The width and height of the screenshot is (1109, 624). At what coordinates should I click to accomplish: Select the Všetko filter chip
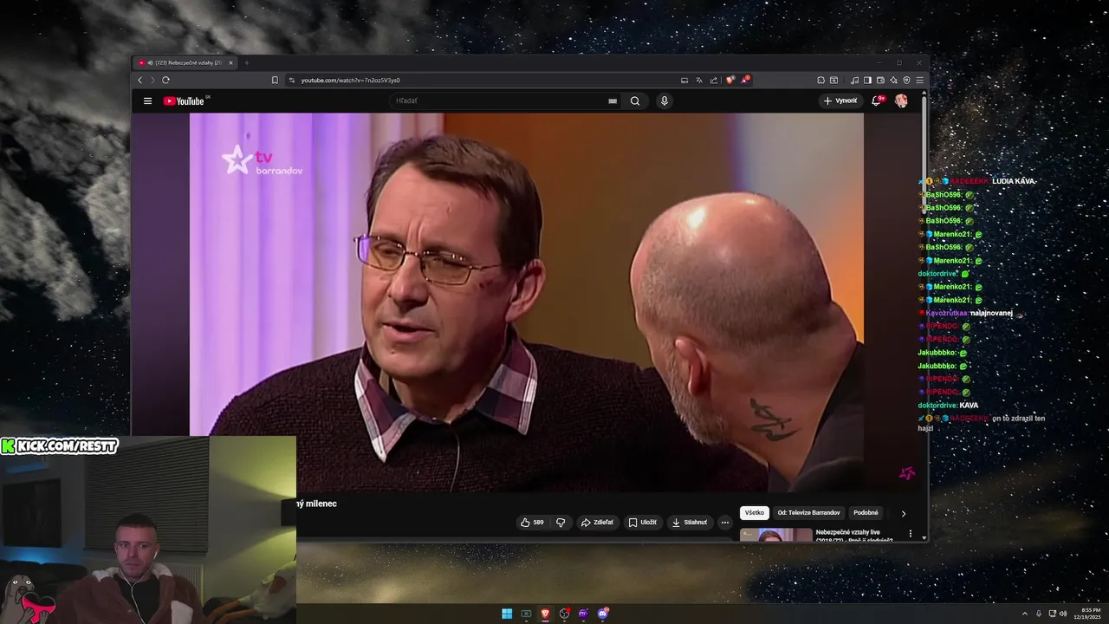pyautogui.click(x=755, y=513)
